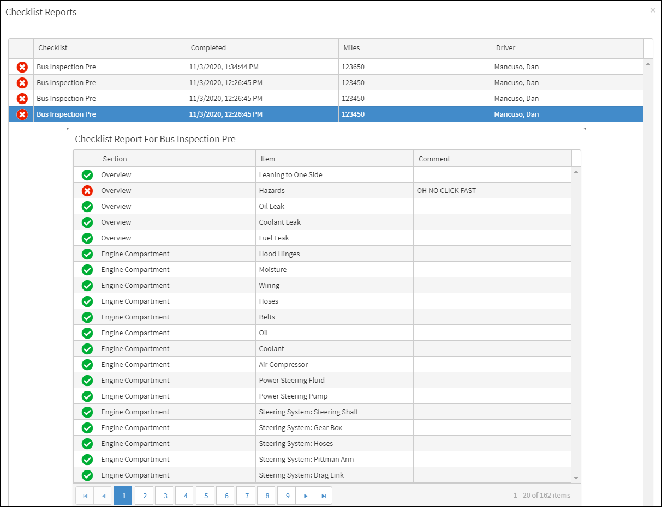662x507 pixels.
Task: Click the Power Steering Pump item text
Action: [x=293, y=396]
